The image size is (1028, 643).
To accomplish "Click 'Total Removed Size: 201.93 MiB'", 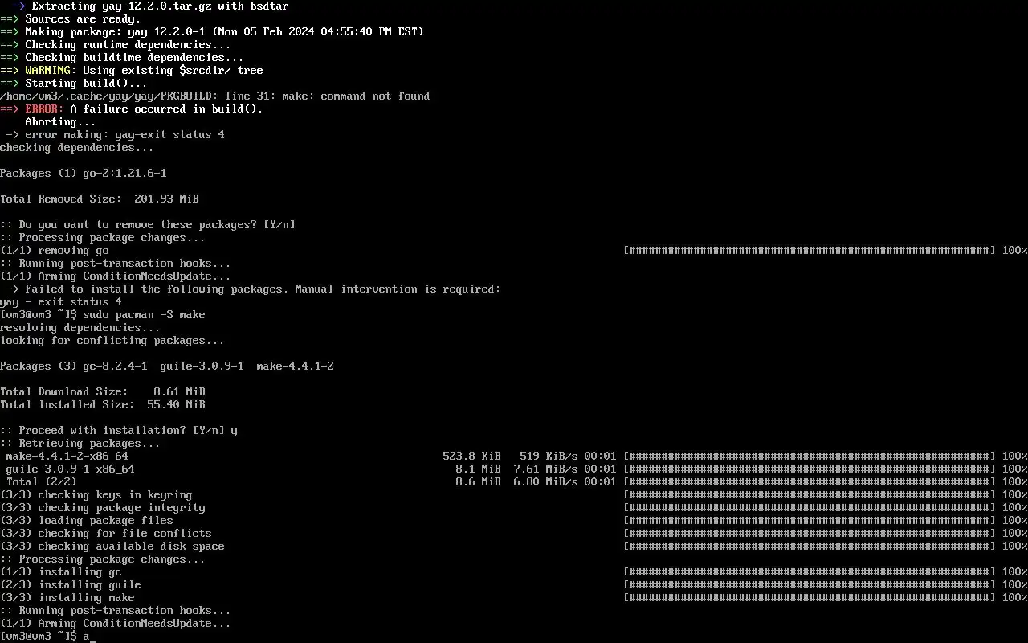I will (x=99, y=199).
